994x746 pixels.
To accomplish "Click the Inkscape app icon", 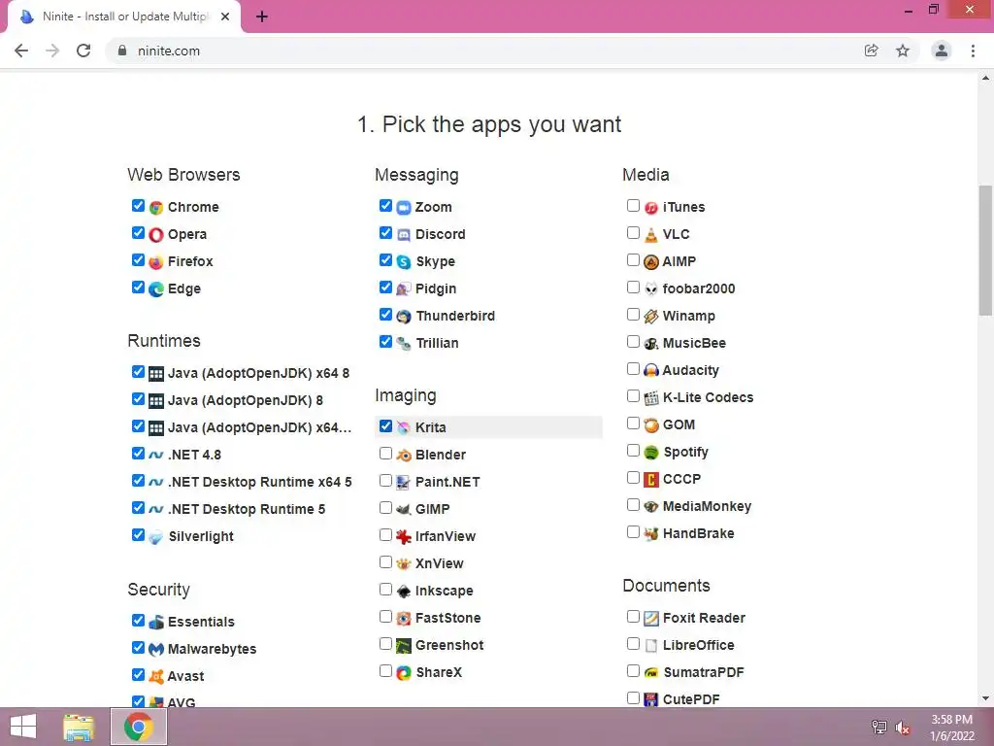I will [404, 592].
